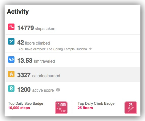Click the blue distance traveled pin icon

[x=11, y=59]
